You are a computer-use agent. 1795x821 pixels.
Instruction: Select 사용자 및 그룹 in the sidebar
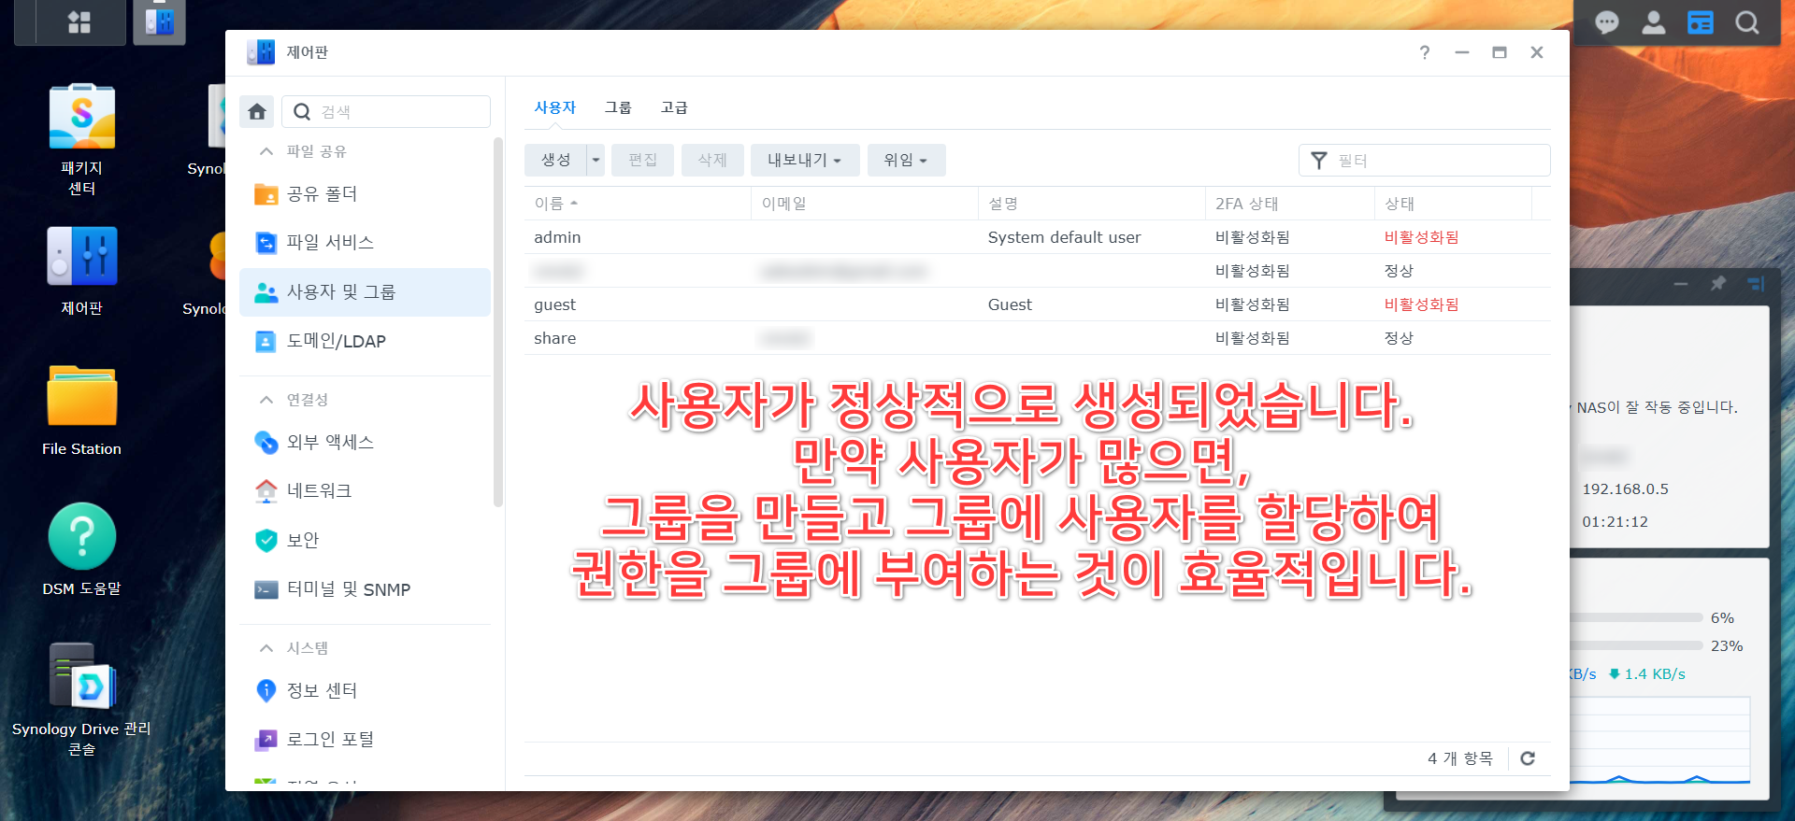pyautogui.click(x=365, y=292)
